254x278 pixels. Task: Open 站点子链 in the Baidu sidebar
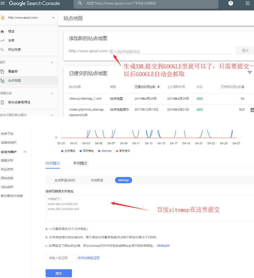[x=7, y=134]
